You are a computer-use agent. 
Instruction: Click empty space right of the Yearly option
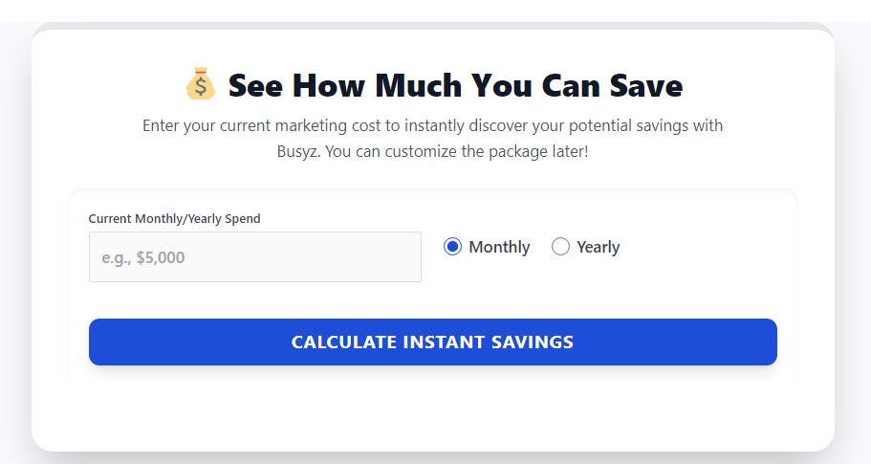(x=708, y=247)
